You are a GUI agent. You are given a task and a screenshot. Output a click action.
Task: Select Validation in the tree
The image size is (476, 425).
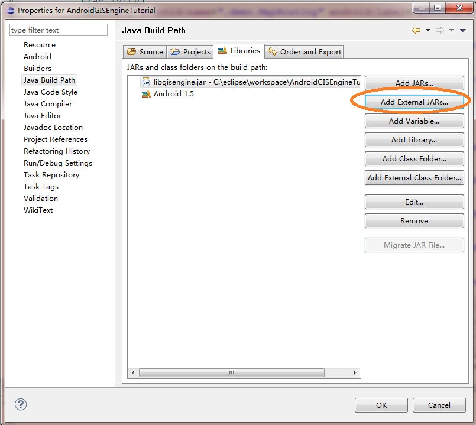click(x=41, y=199)
